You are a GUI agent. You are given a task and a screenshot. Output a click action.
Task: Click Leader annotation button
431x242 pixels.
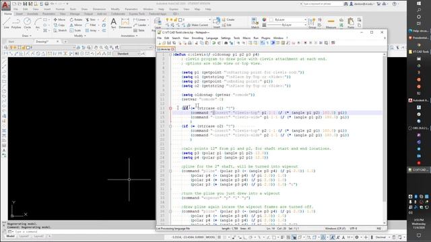[x=140, y=25]
